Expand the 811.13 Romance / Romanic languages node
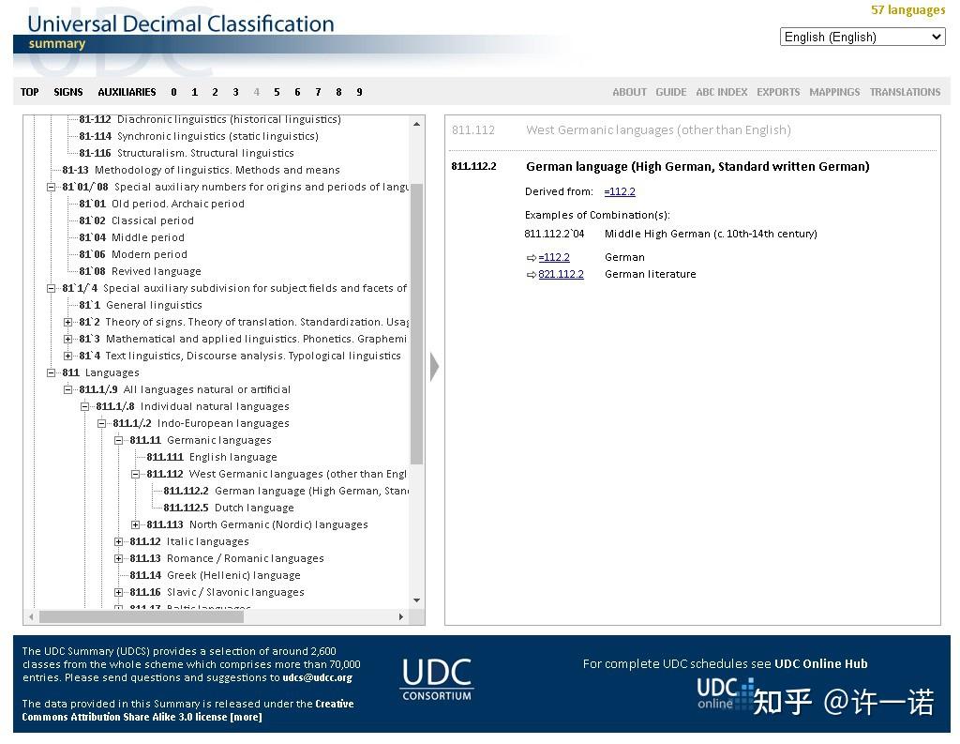Image resolution: width=960 pixels, height=744 pixels. (x=116, y=558)
